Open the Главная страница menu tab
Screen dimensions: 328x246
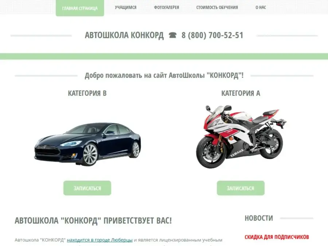[80, 8]
